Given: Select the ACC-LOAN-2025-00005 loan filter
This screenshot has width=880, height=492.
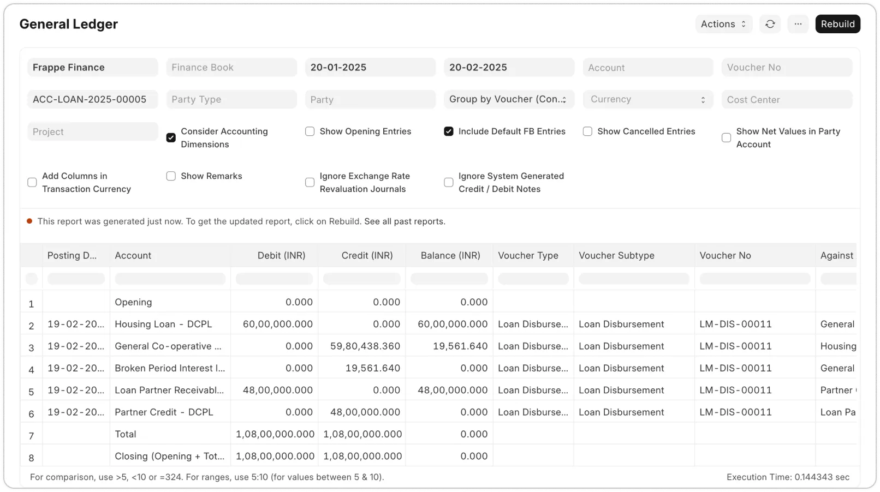Looking at the screenshot, I should pyautogui.click(x=92, y=99).
